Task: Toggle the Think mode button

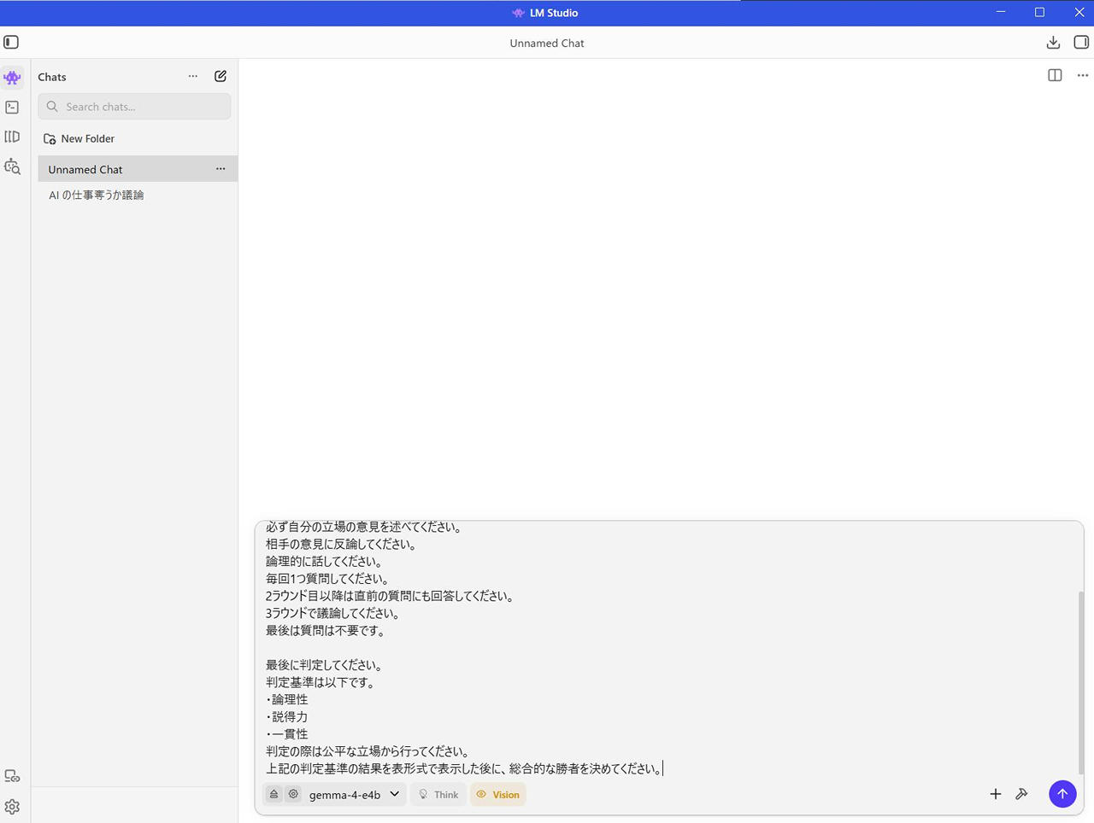Action: pos(438,794)
